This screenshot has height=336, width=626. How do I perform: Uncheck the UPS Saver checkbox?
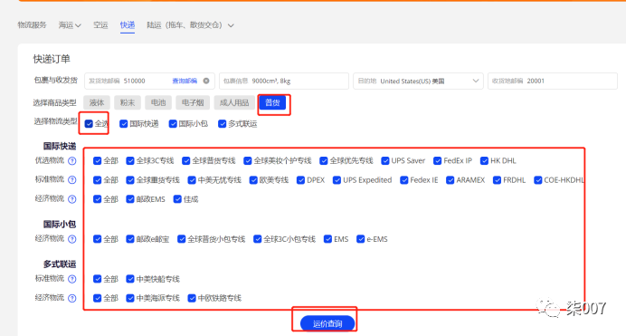pos(385,160)
